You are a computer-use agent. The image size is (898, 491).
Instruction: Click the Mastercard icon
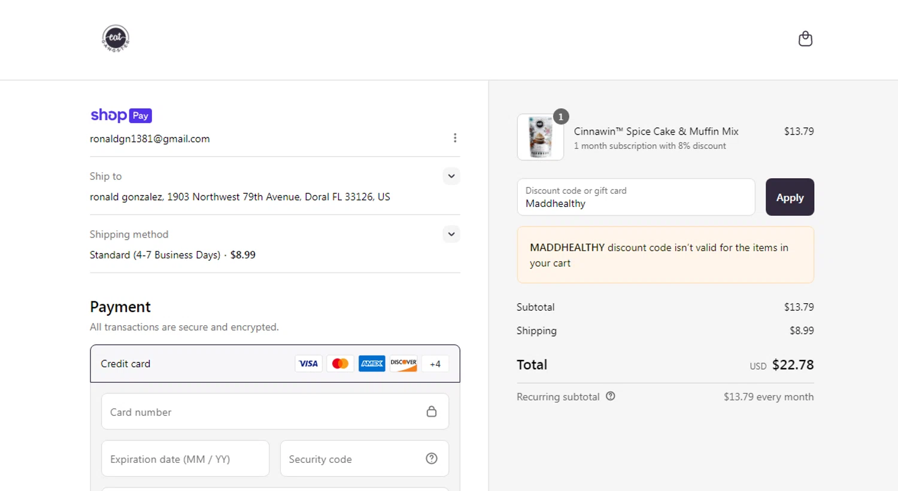[x=340, y=364]
